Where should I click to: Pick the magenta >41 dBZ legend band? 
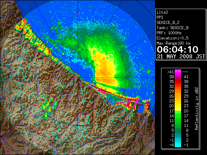click(178, 72)
